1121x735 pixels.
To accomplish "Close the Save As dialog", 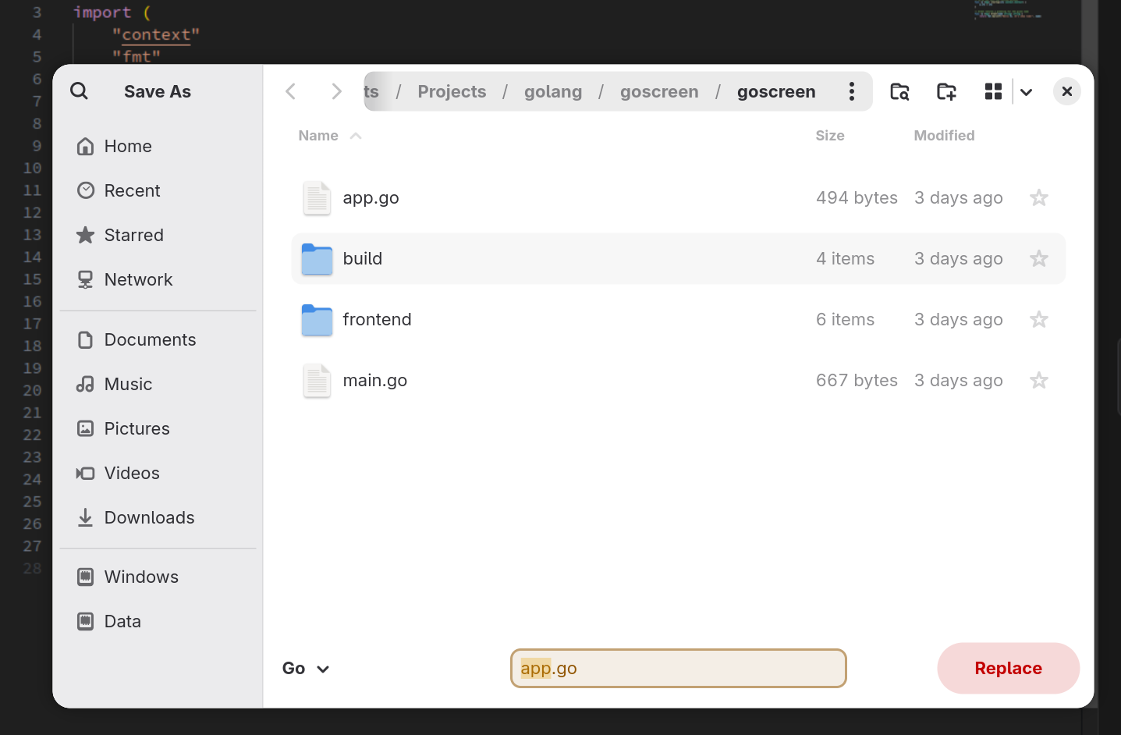I will click(1066, 91).
